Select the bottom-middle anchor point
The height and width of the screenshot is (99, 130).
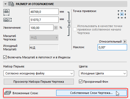coord(122,18)
